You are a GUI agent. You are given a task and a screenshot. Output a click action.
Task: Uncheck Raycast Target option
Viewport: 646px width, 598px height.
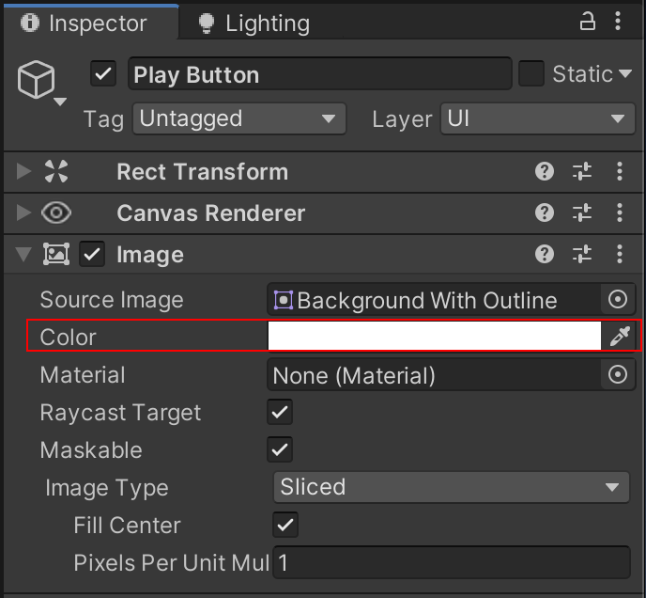click(280, 412)
